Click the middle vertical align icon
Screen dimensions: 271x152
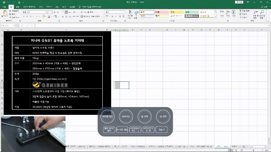pyautogui.click(x=66, y=12)
